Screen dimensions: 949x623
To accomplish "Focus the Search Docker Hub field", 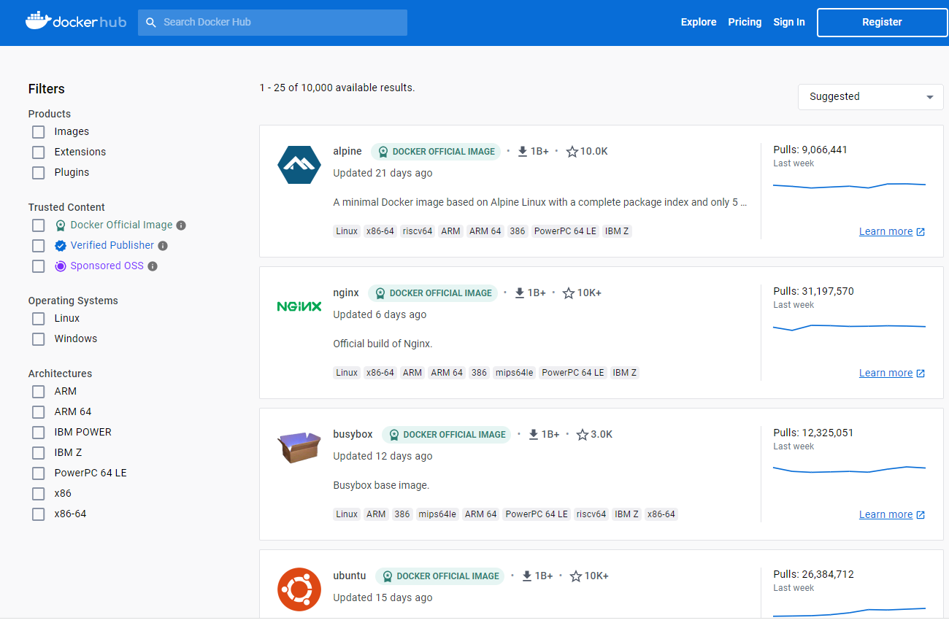I will point(272,23).
